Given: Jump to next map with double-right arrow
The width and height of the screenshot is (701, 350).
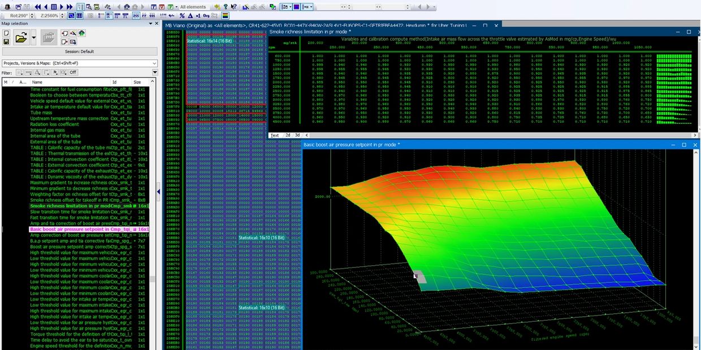Looking at the screenshot, I should [69, 7].
